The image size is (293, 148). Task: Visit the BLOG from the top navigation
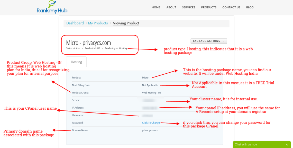[250, 7]
